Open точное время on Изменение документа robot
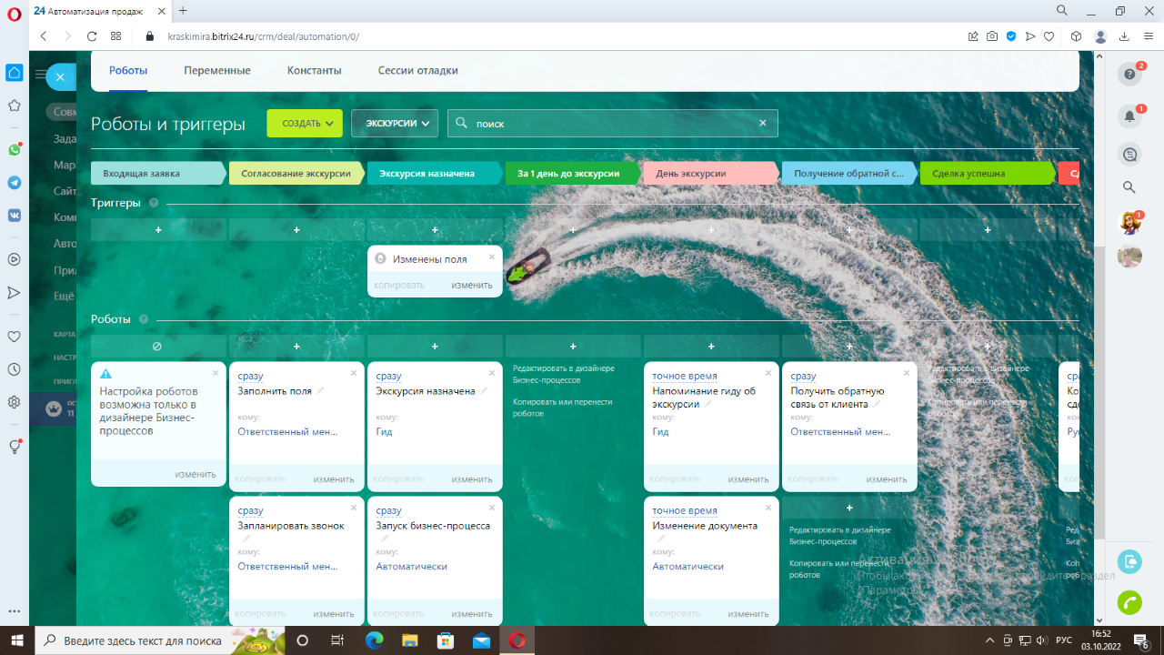This screenshot has height=655, width=1164. click(685, 510)
